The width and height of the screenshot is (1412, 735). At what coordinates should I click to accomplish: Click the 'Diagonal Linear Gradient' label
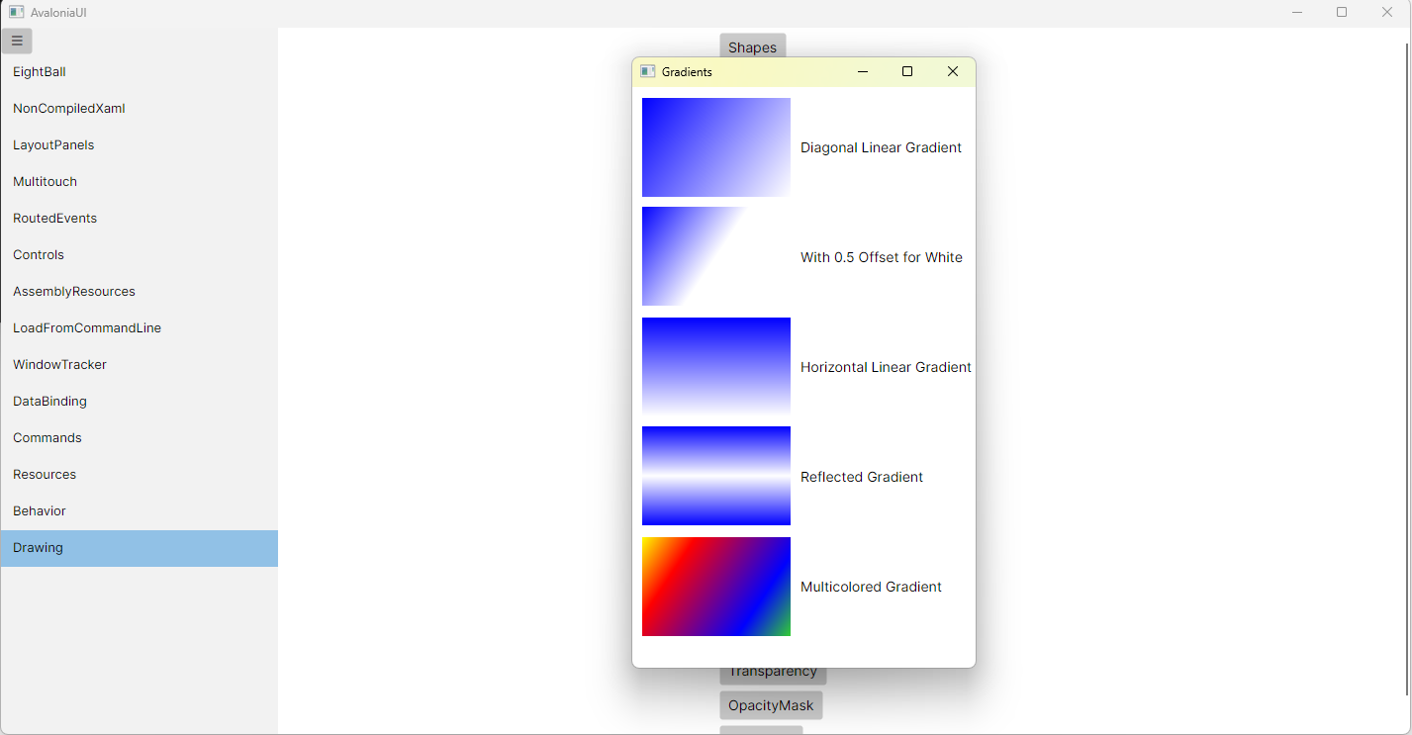(x=881, y=147)
